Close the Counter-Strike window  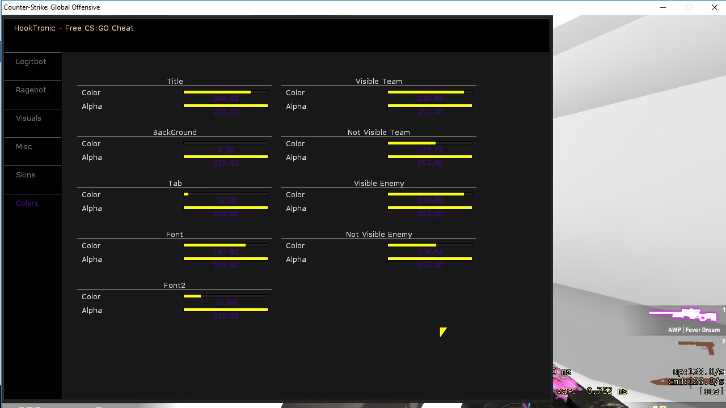pos(714,7)
